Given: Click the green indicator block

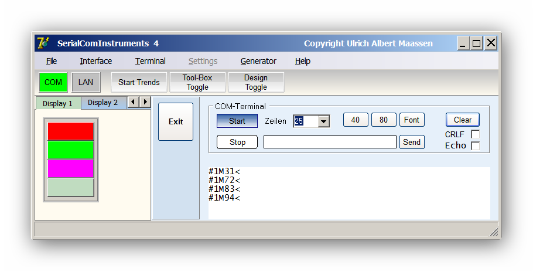Looking at the screenshot, I should pos(71,150).
